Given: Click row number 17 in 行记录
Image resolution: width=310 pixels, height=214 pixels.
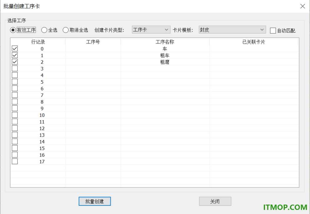Looking at the screenshot, I should [42, 161].
